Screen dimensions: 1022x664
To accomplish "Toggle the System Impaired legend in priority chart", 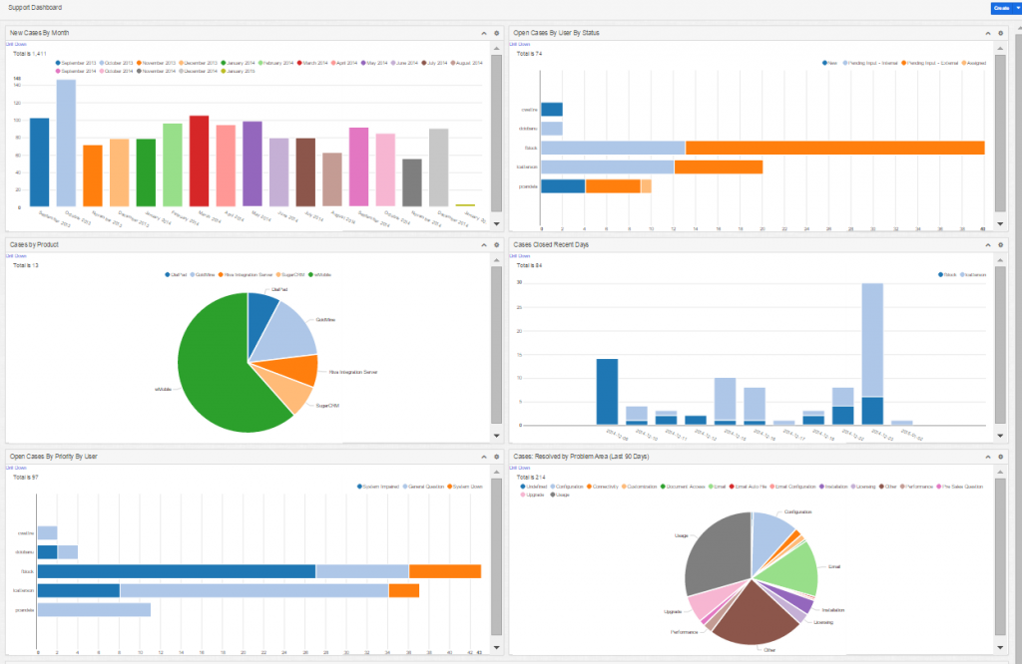I will click(x=379, y=486).
